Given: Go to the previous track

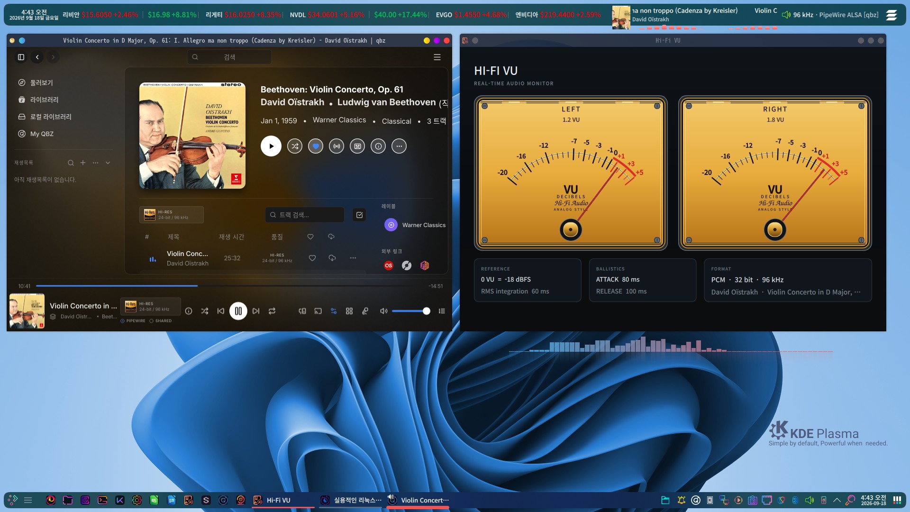Looking at the screenshot, I should tap(221, 311).
